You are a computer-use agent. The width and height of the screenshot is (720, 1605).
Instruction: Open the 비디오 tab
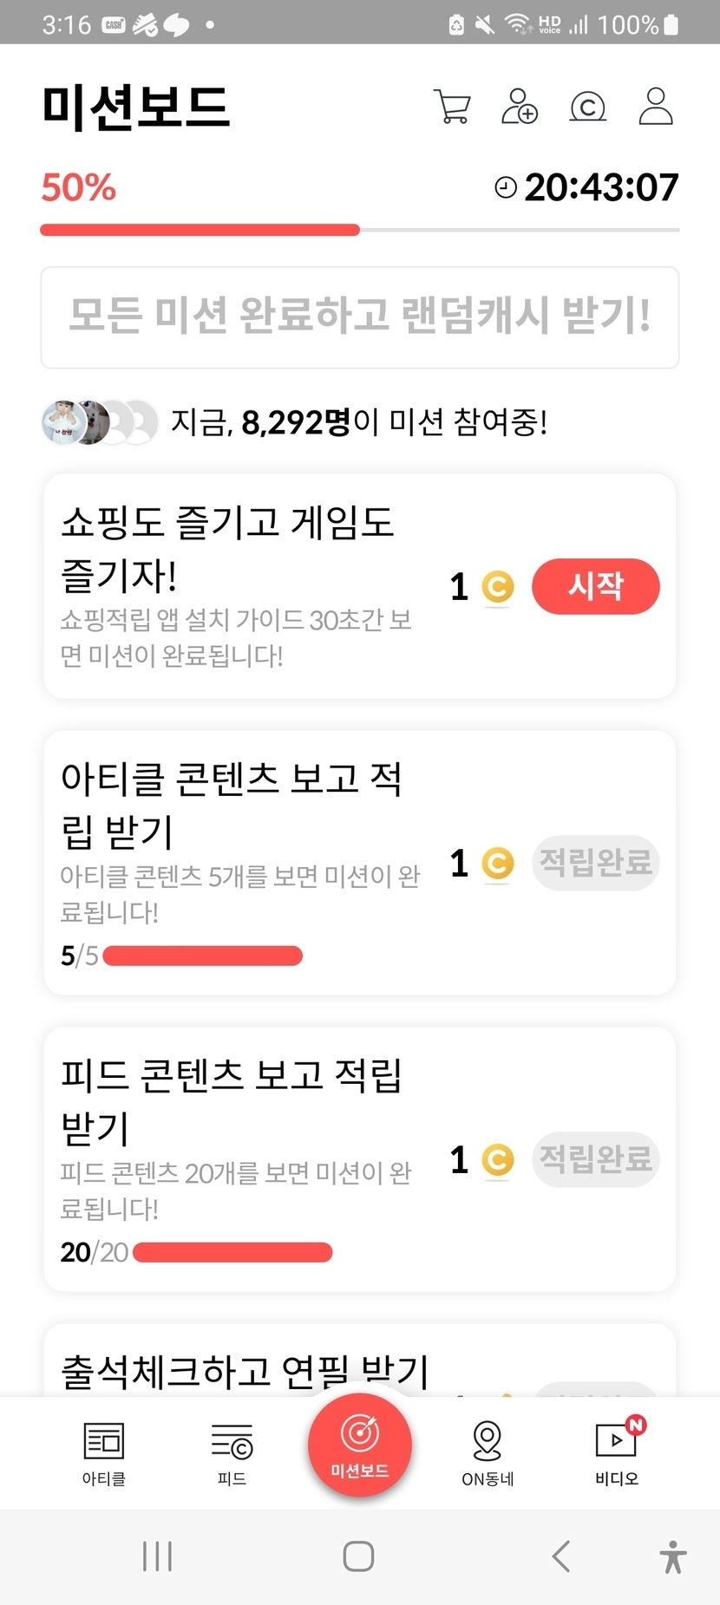click(617, 1453)
